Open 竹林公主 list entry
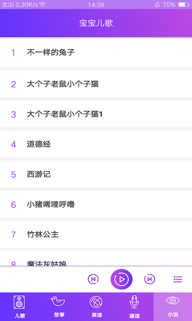This screenshot has height=321, width=192. [x=96, y=234]
